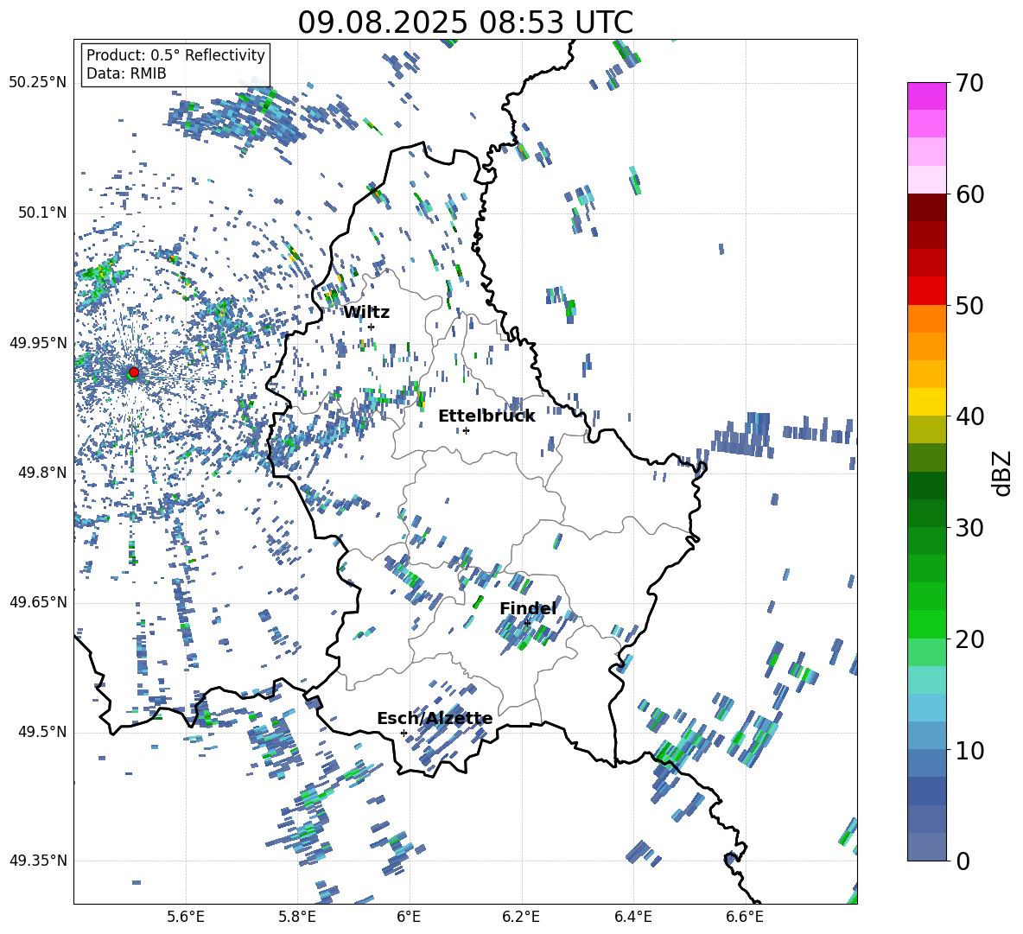
Task: Click the Esch/Alzette cross marker
Action: pos(403,733)
